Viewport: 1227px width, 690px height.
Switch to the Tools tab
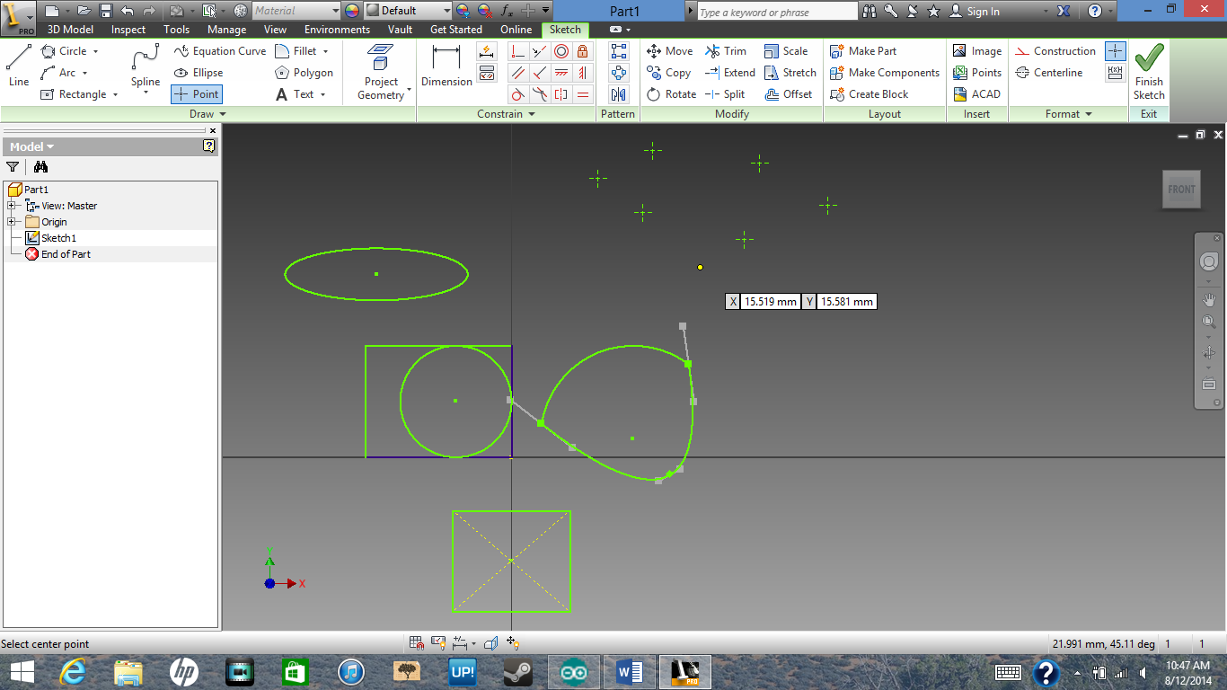(177, 30)
